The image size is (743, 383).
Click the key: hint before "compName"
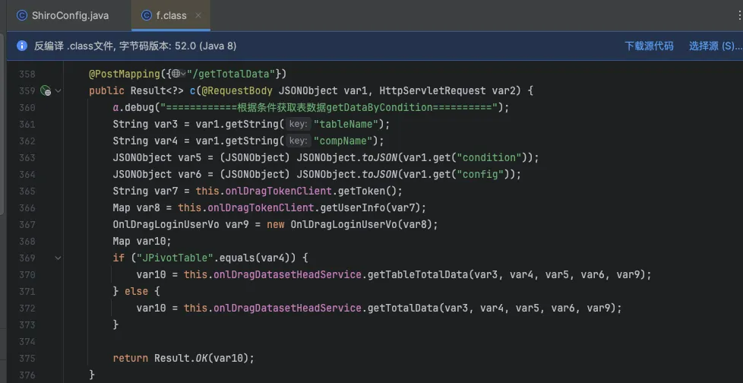point(298,141)
